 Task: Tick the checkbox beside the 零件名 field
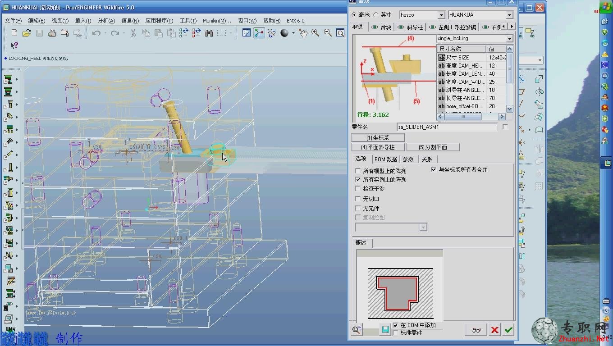point(505,127)
